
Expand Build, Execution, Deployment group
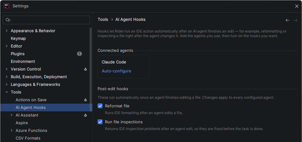[7, 77]
